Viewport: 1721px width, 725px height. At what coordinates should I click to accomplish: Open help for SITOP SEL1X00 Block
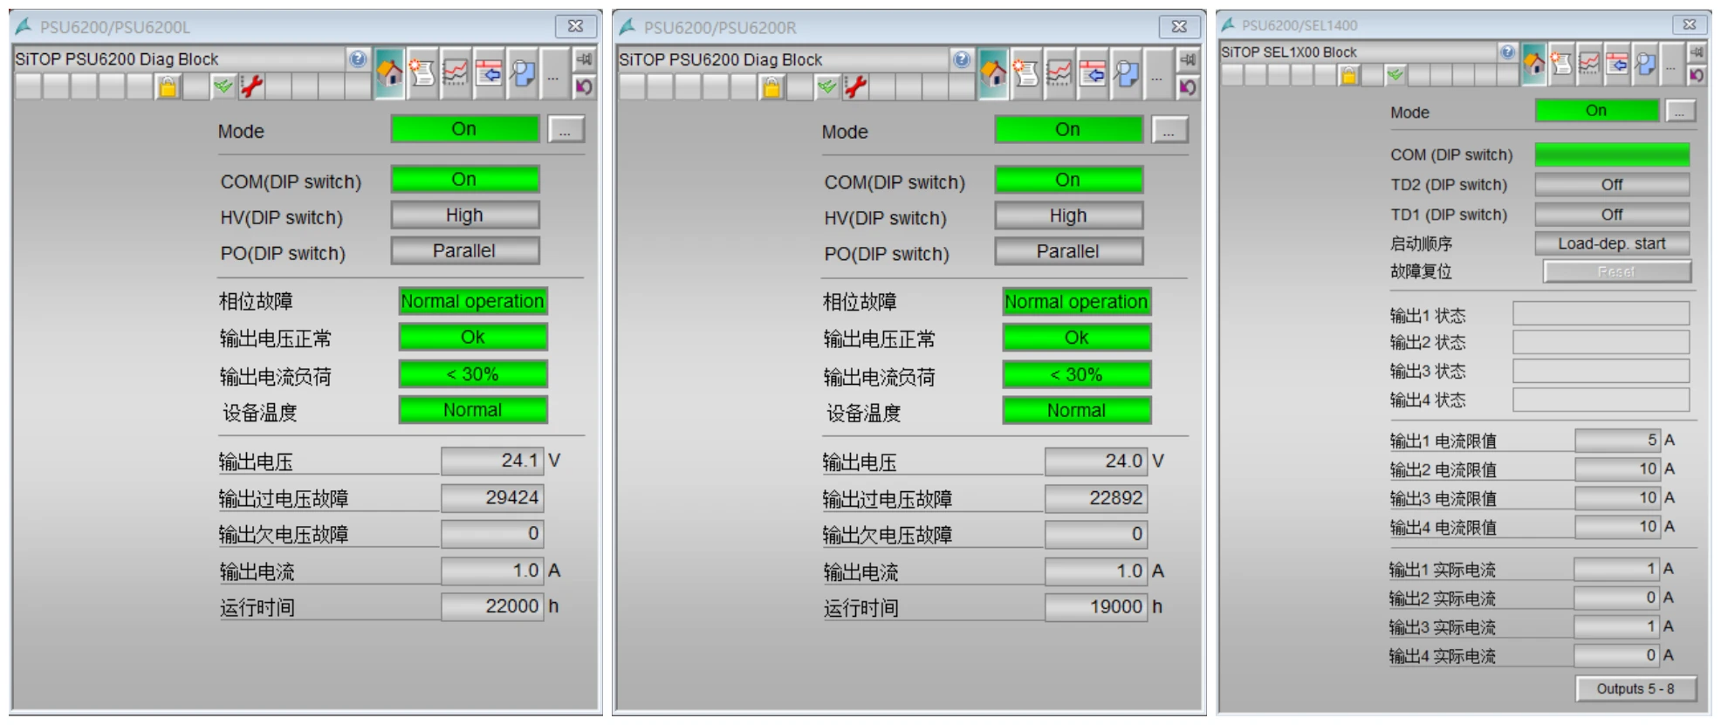tap(1507, 52)
